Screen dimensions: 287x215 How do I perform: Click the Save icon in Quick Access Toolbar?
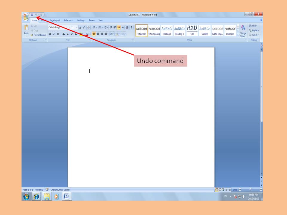pyautogui.click(x=32, y=15)
